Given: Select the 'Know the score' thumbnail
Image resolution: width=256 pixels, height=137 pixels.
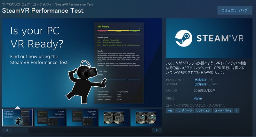Looking at the screenshot, I should click(x=50, y=118).
